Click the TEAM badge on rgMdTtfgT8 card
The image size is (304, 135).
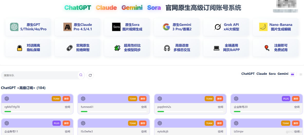56,99
